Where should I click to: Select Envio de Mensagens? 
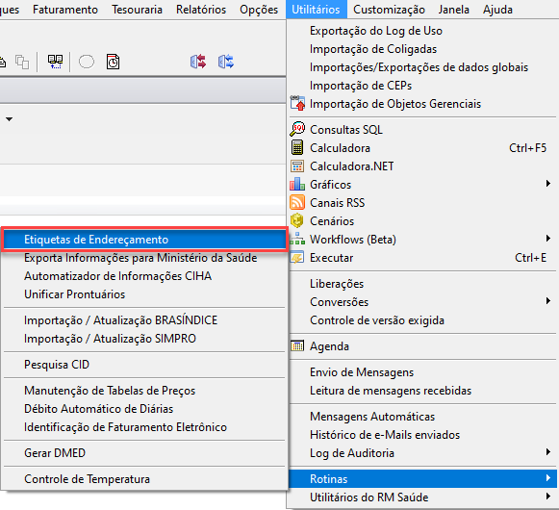click(422, 372)
